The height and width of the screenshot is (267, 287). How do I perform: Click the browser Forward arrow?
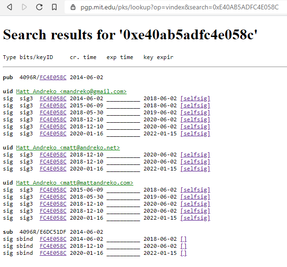[24, 7]
